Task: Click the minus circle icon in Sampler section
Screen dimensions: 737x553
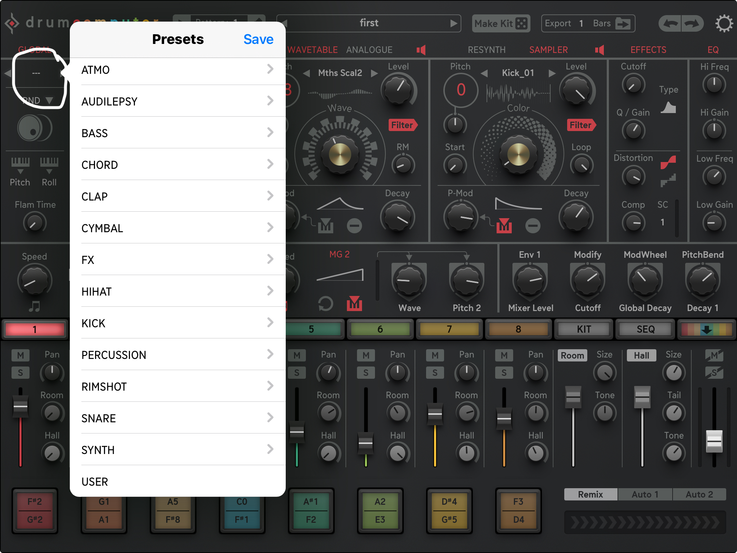Action: (x=533, y=226)
